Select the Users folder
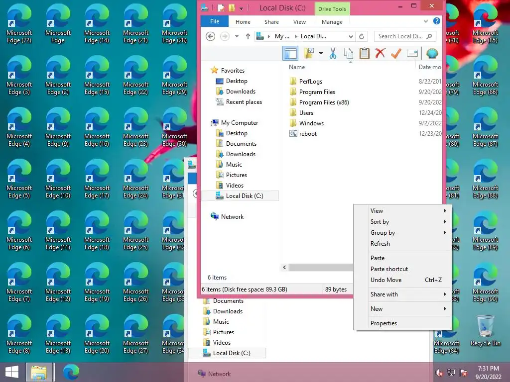510x382 pixels. [301, 113]
